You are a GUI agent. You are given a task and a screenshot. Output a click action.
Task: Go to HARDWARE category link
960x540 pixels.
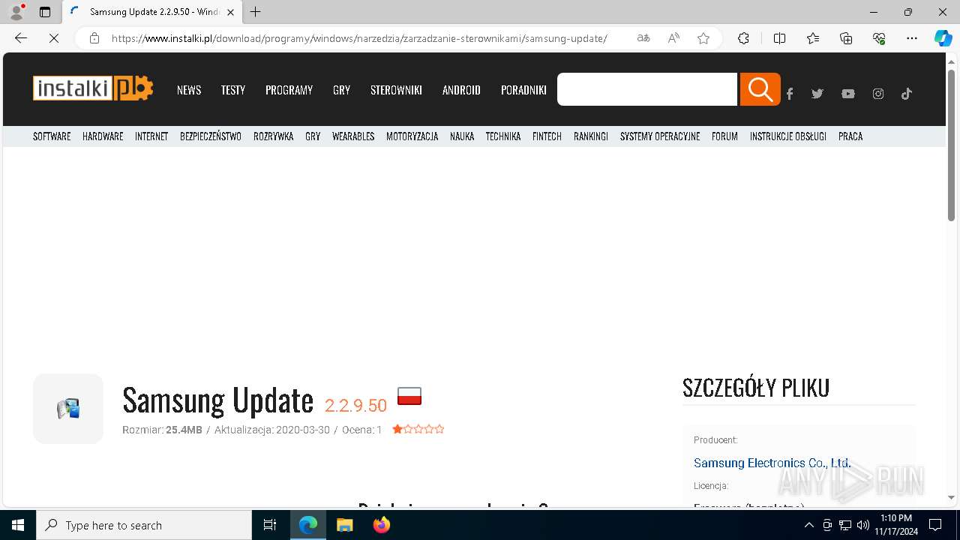(x=103, y=136)
